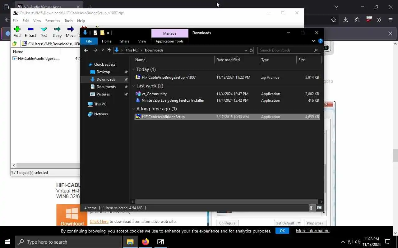Click the Firefox taskbar icon
Image resolution: width=398 pixels, height=248 pixels.
point(146,242)
